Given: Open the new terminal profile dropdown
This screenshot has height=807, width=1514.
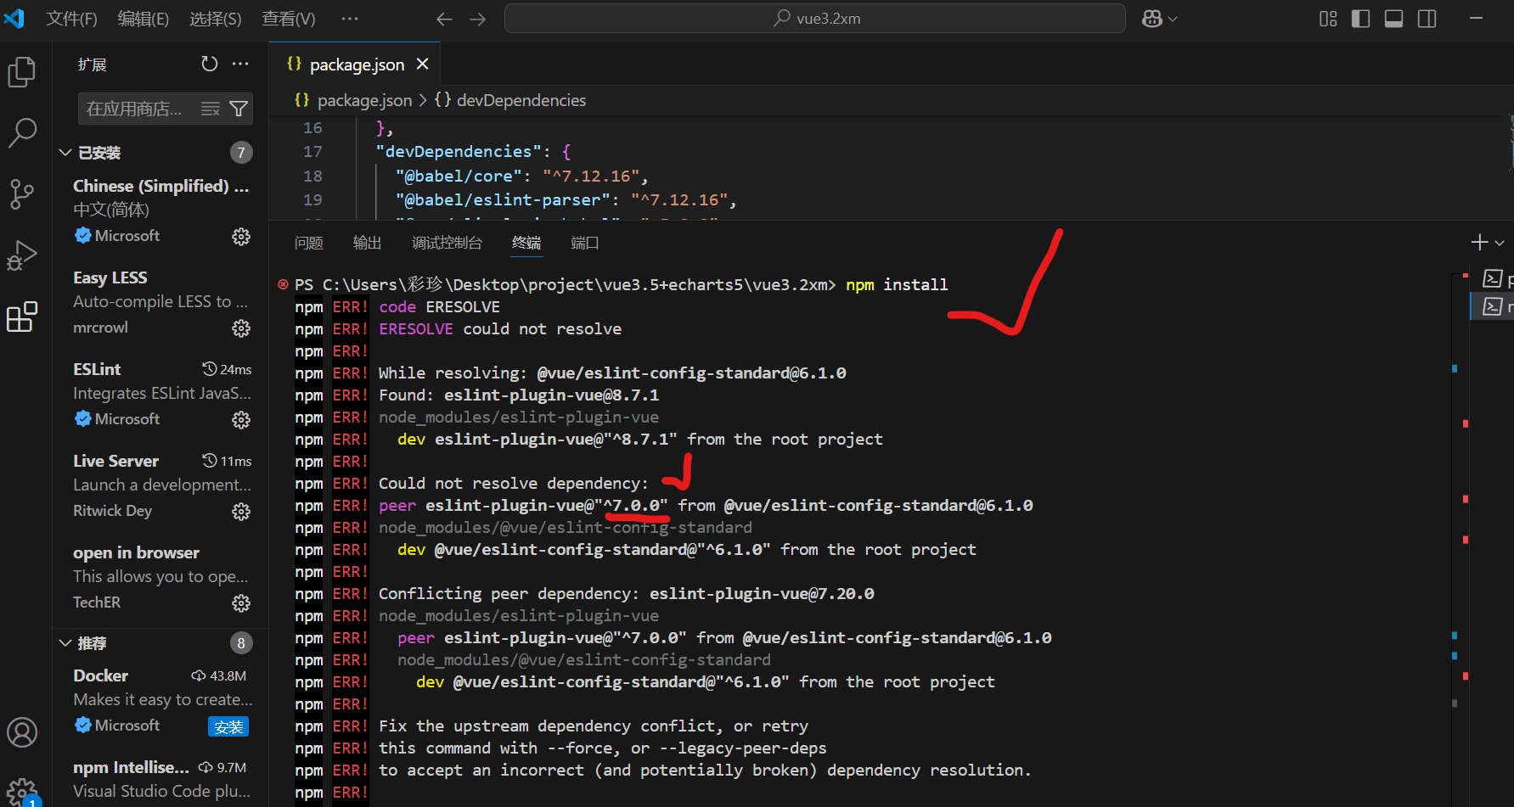Looking at the screenshot, I should coord(1499,242).
